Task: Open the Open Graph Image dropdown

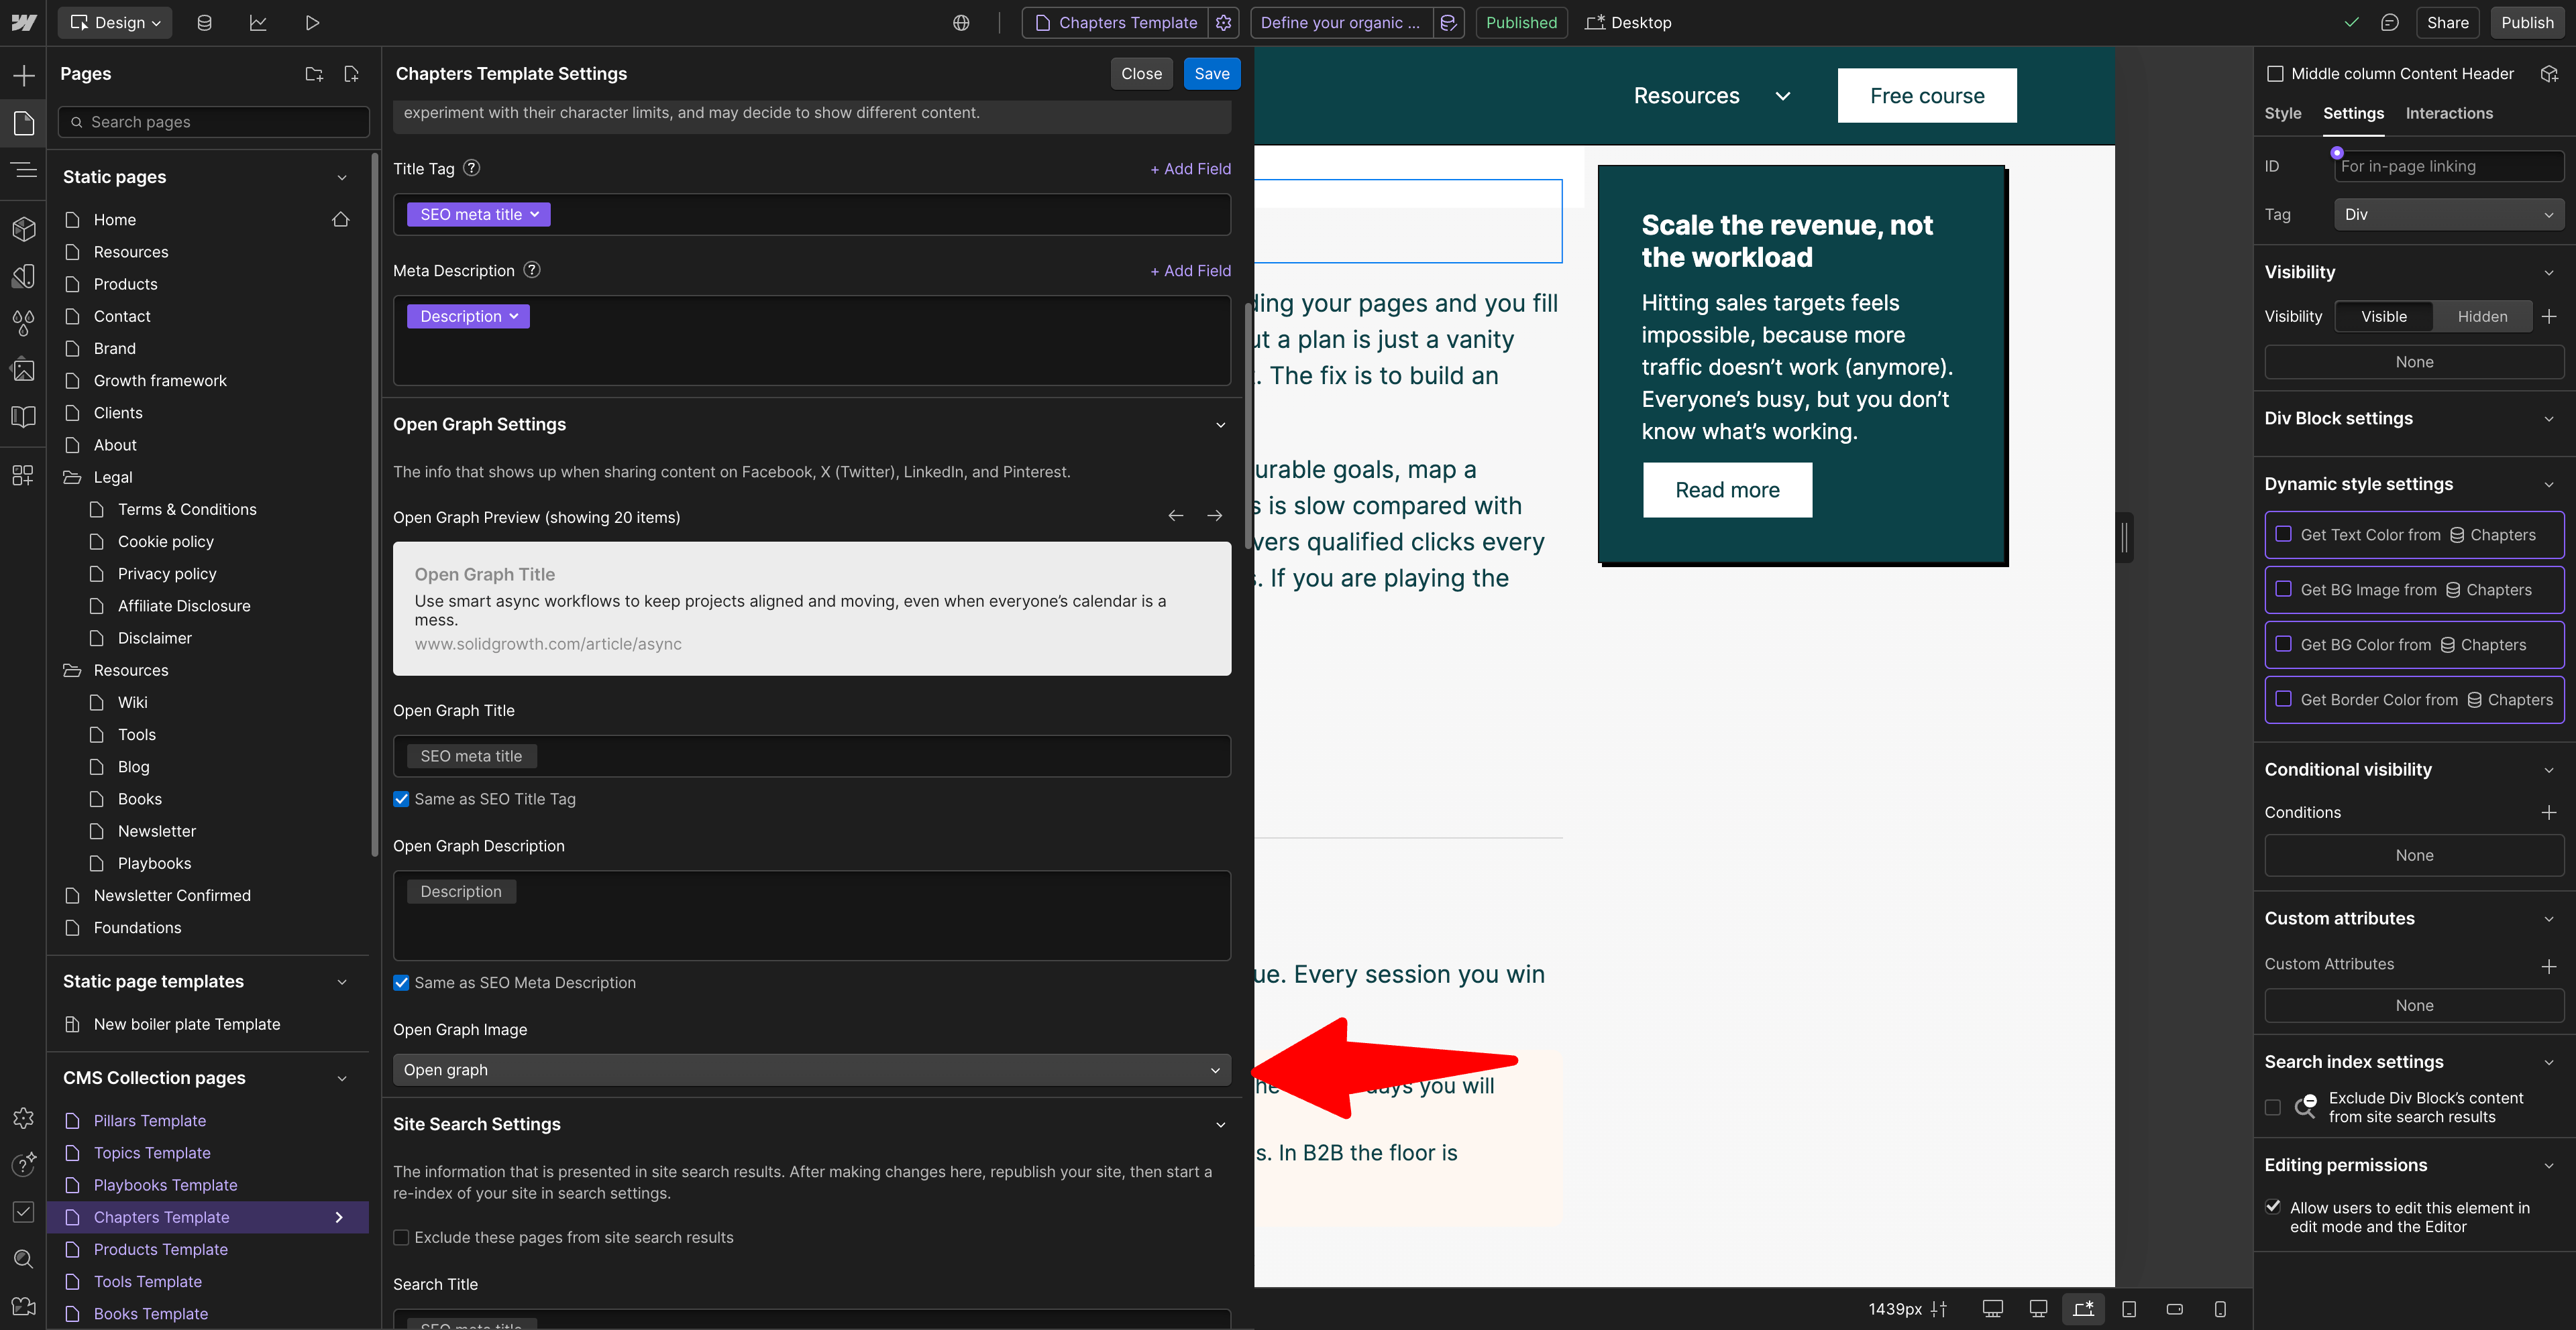Action: pos(811,1069)
